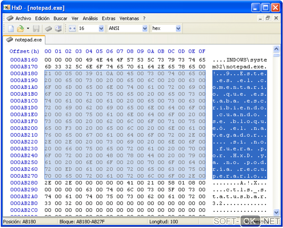Click the New file icon
Viewport: 283px width, 228px height.
point(11,28)
